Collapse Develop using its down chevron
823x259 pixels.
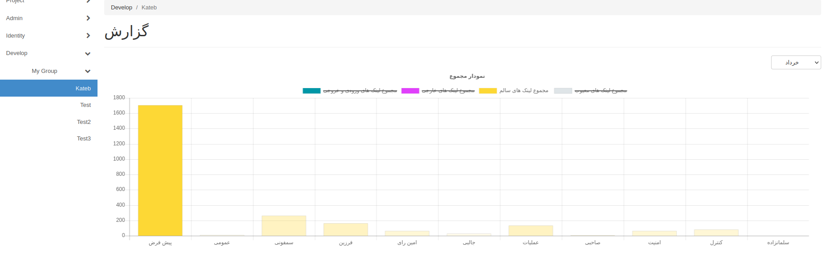pyautogui.click(x=88, y=54)
